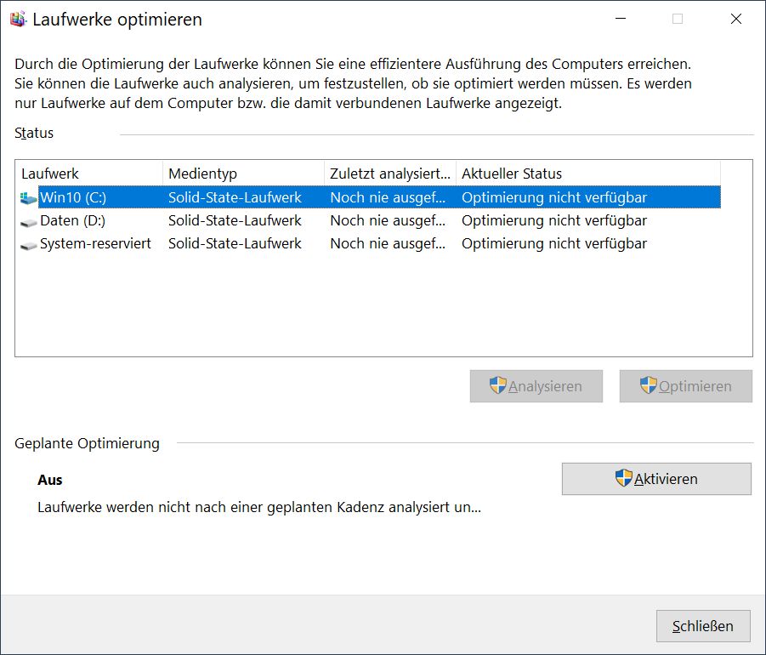Viewport: 766px width, 655px height.
Task: Close the dialog with Schließen
Action: click(703, 626)
